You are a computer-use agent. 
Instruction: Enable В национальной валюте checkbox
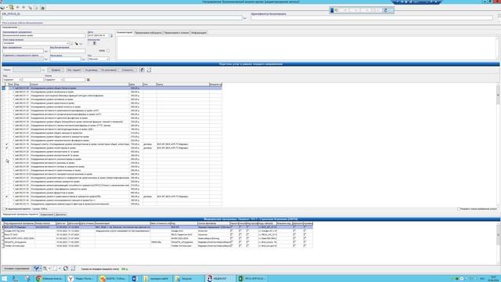point(4,209)
